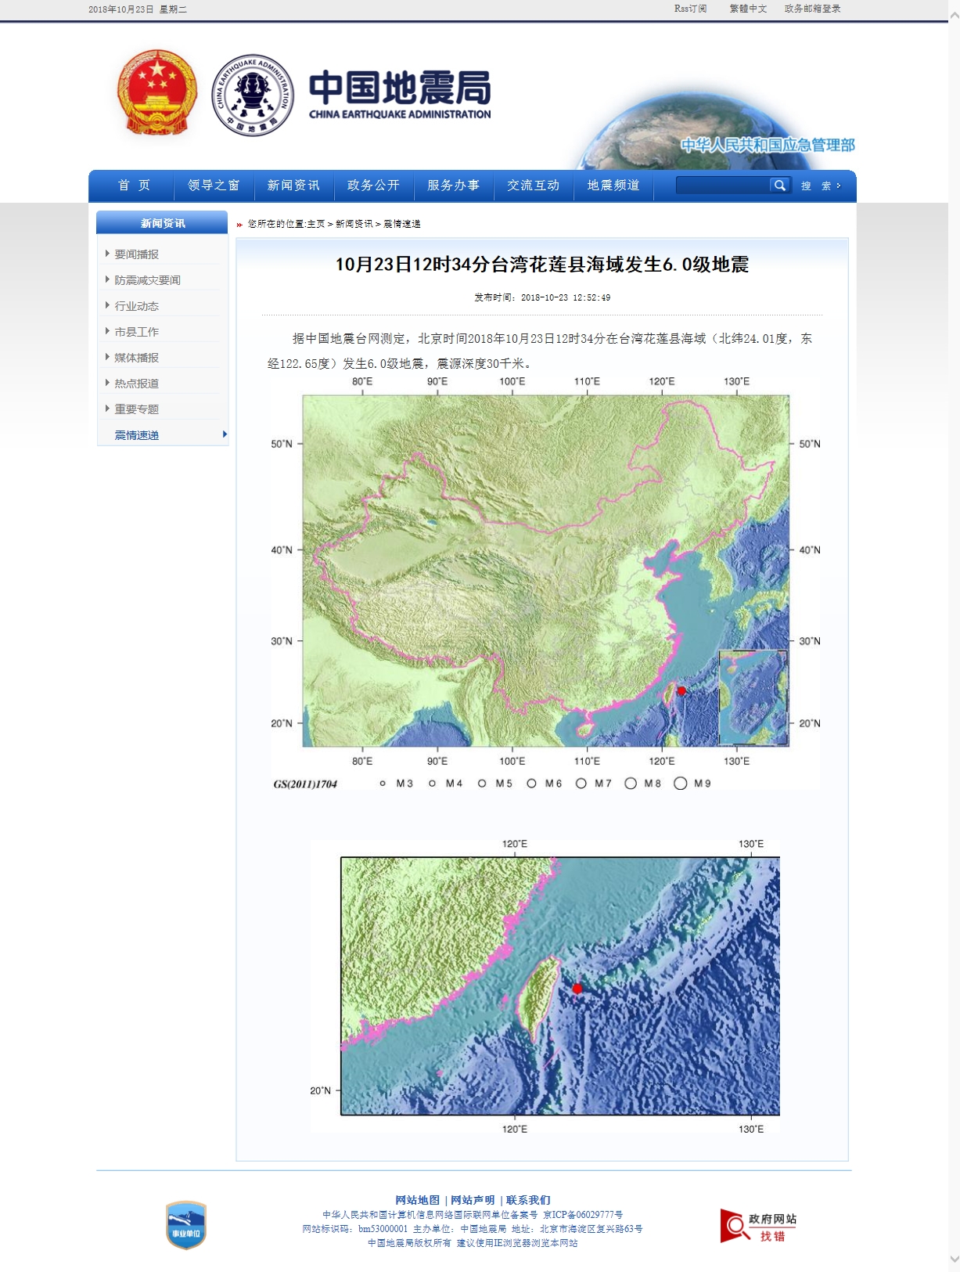Open the 地震频道 navigation tab
This screenshot has width=960, height=1272.
pyautogui.click(x=613, y=186)
